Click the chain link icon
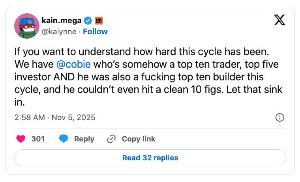This screenshot has width=300, height=182. [111, 139]
